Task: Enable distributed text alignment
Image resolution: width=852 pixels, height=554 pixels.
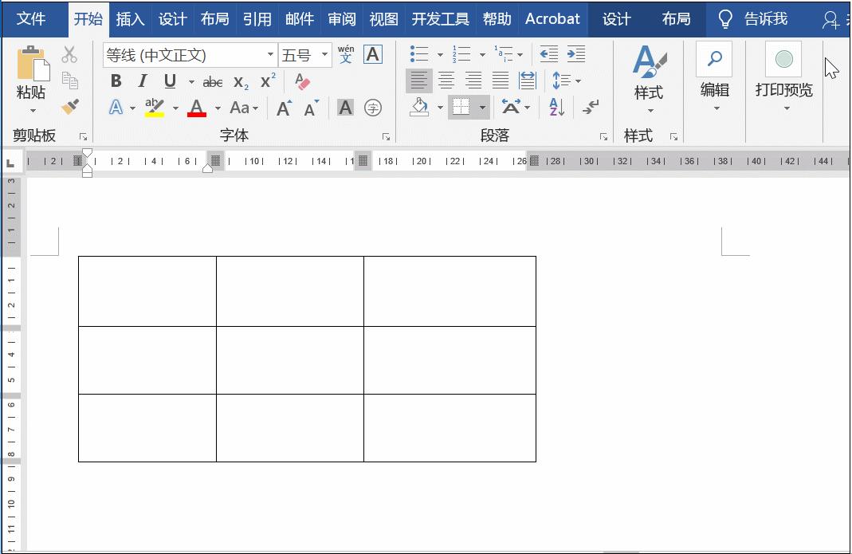Action: point(527,80)
